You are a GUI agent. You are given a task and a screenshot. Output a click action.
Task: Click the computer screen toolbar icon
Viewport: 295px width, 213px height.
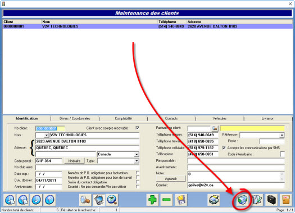tap(99, 200)
